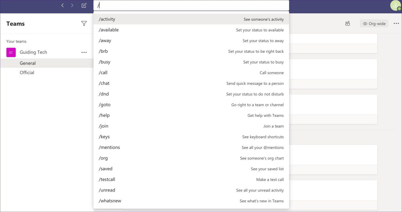Screen dimensions: 402x212
Task: Pick the /whatsnew command
Action: pos(191,201)
